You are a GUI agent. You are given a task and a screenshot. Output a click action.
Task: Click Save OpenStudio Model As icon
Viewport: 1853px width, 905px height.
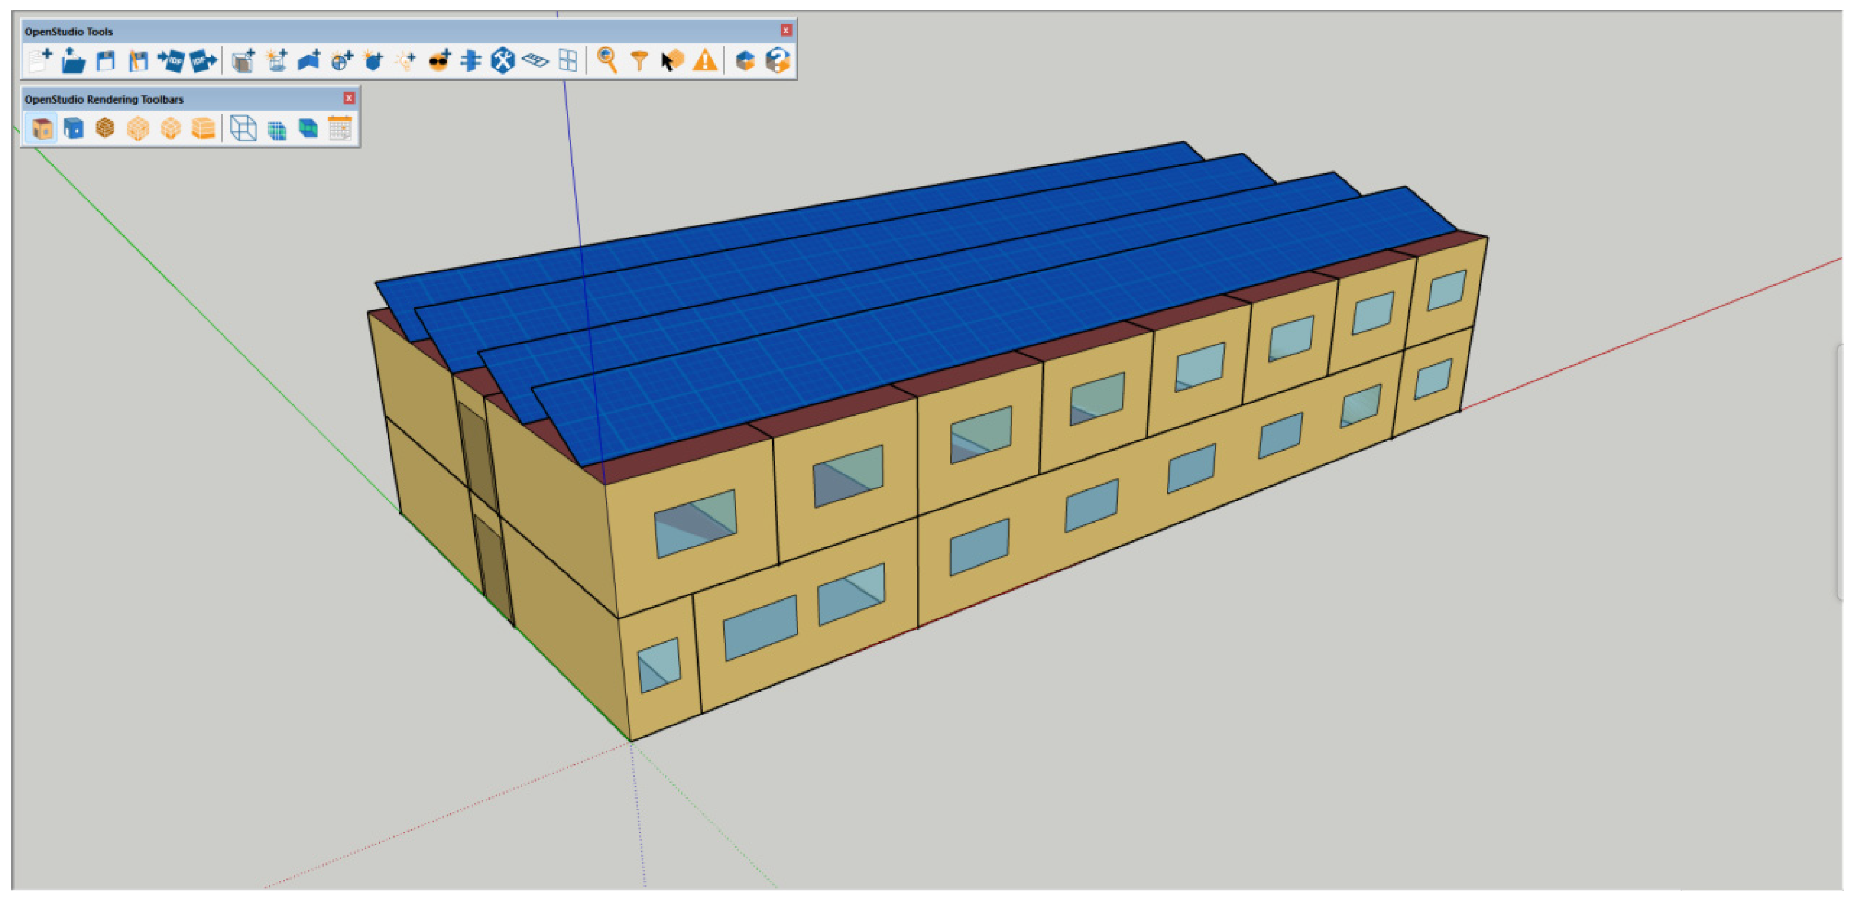[x=138, y=60]
